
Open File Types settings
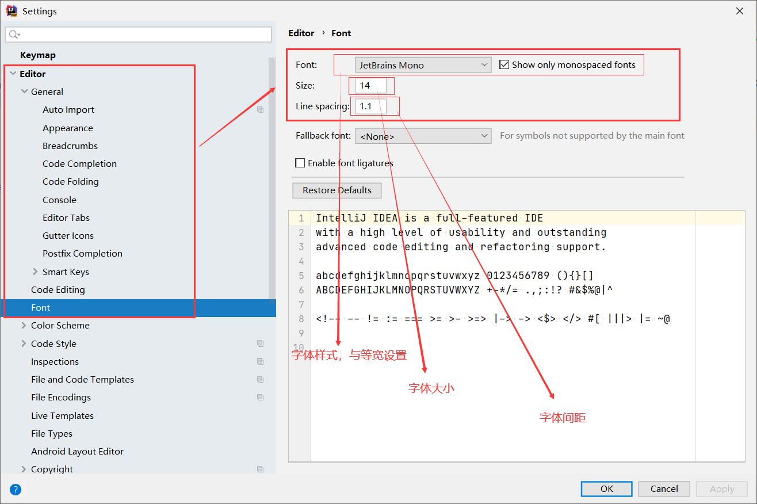52,433
